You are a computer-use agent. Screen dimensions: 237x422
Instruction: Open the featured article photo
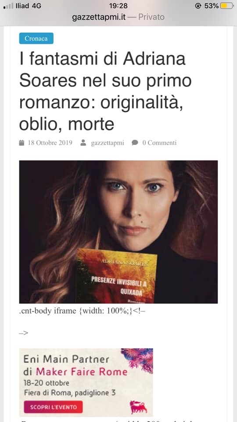click(x=118, y=232)
